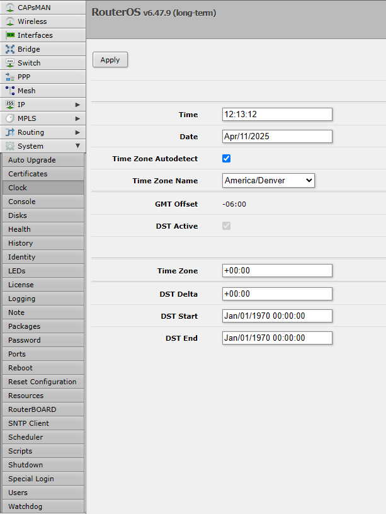Image resolution: width=386 pixels, height=514 pixels.
Task: Click the CAPsMAN icon in sidebar
Action: pos(10,8)
